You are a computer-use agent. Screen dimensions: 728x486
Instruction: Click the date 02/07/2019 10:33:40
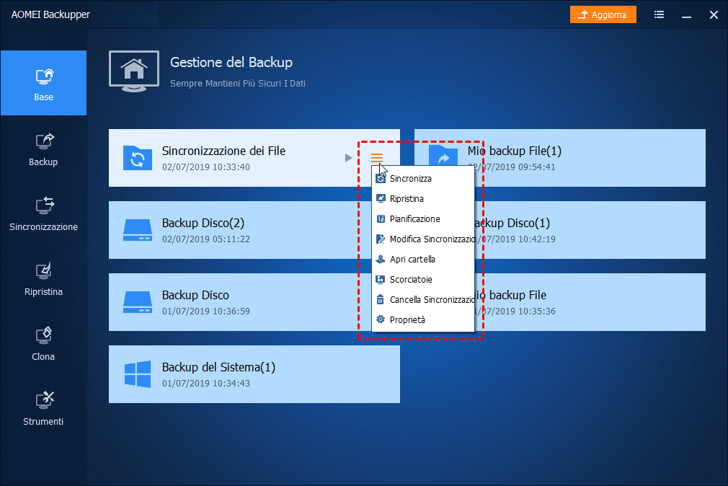(x=206, y=167)
